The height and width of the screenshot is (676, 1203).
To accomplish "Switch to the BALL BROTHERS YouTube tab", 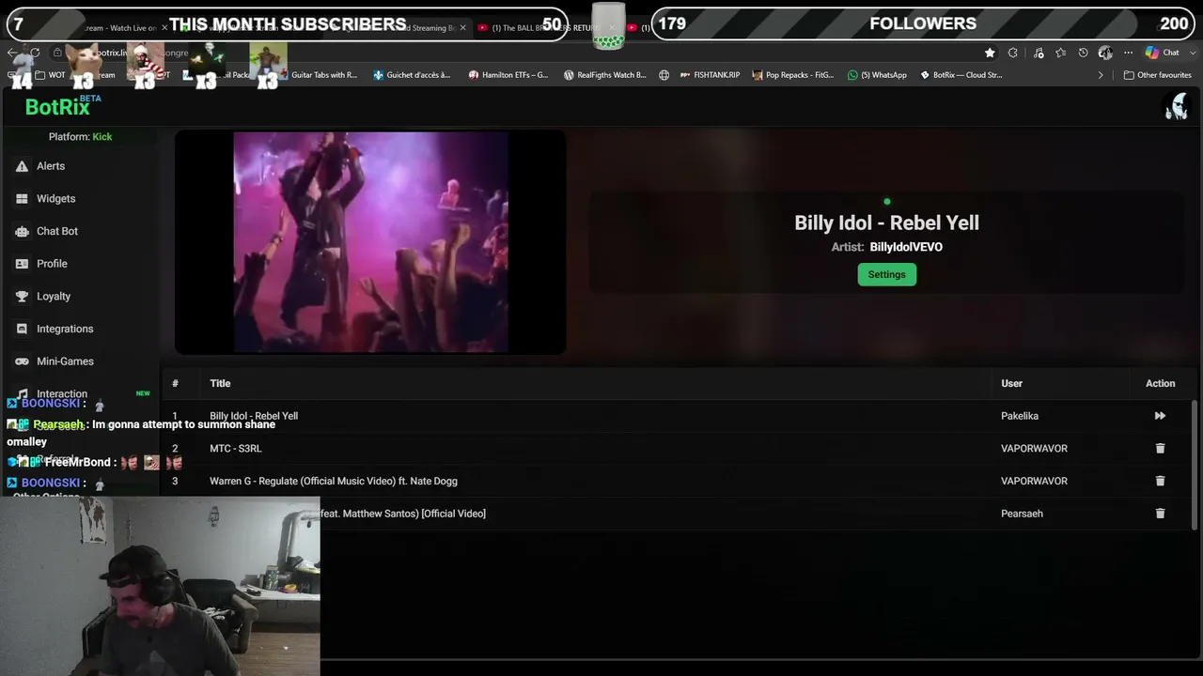I will click(x=542, y=27).
